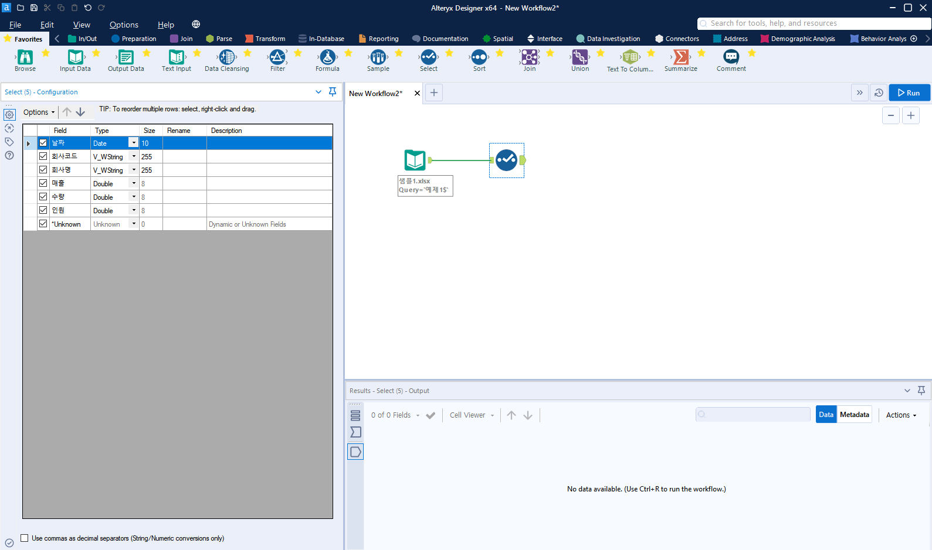
Task: Switch to the Preparation tool category
Action: coord(134,39)
